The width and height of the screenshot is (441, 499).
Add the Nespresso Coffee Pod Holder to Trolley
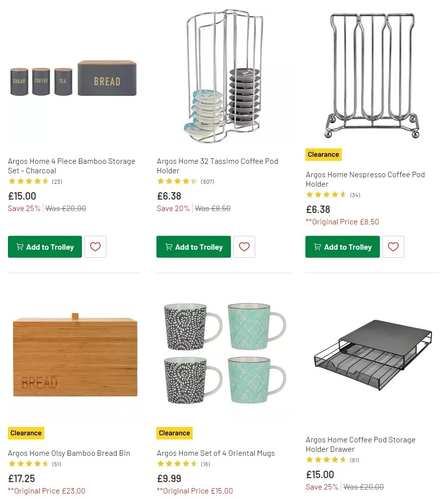click(342, 246)
